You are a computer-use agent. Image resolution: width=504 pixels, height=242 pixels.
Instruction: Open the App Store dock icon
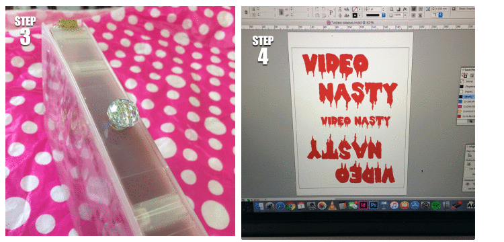pyautogui.click(x=415, y=205)
